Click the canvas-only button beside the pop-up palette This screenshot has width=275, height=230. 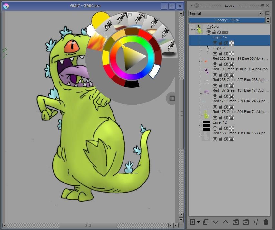[x=172, y=99]
